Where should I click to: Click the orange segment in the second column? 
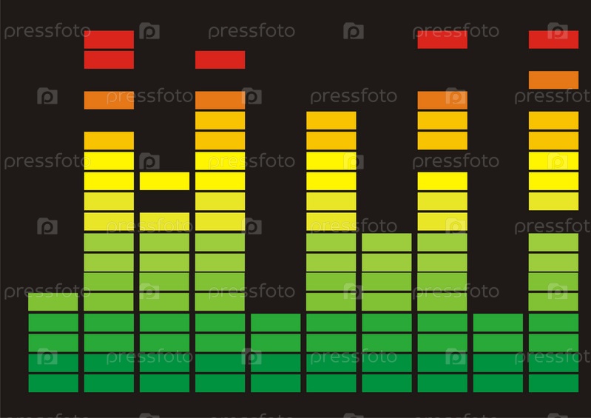click(109, 100)
